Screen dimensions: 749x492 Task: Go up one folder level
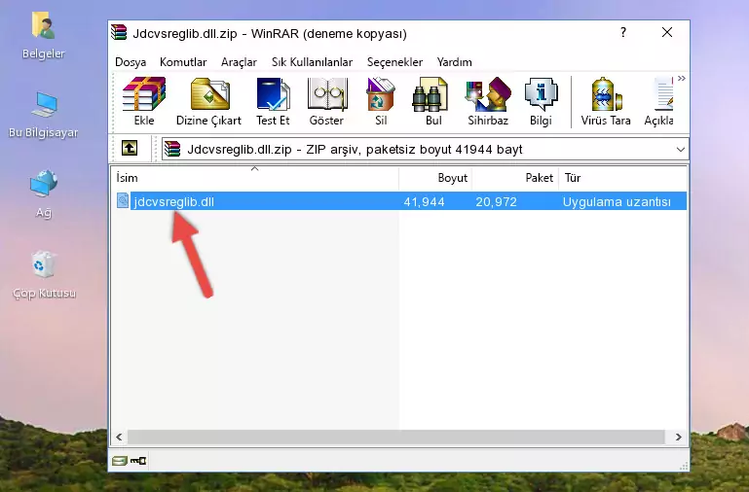tap(130, 148)
